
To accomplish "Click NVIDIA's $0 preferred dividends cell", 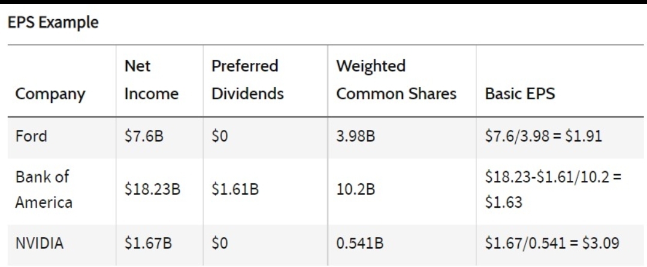I will coord(219,244).
